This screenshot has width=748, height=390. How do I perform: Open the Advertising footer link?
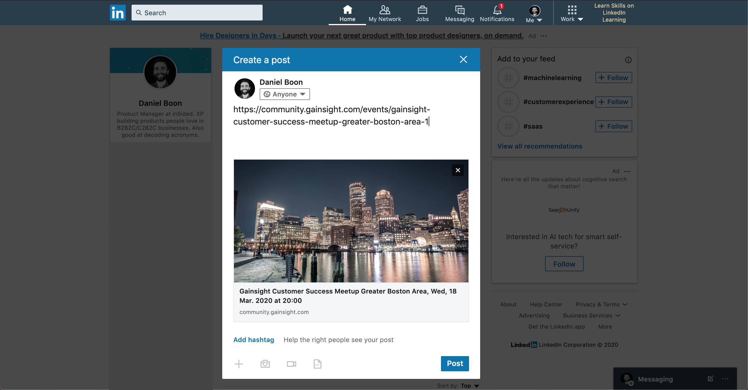pos(534,315)
